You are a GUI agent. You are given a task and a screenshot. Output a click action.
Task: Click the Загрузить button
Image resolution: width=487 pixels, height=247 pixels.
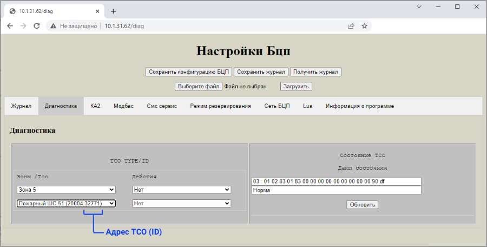click(x=296, y=87)
